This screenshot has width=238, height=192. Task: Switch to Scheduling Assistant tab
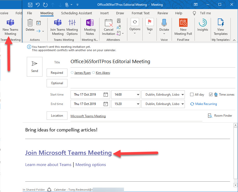click(x=77, y=13)
